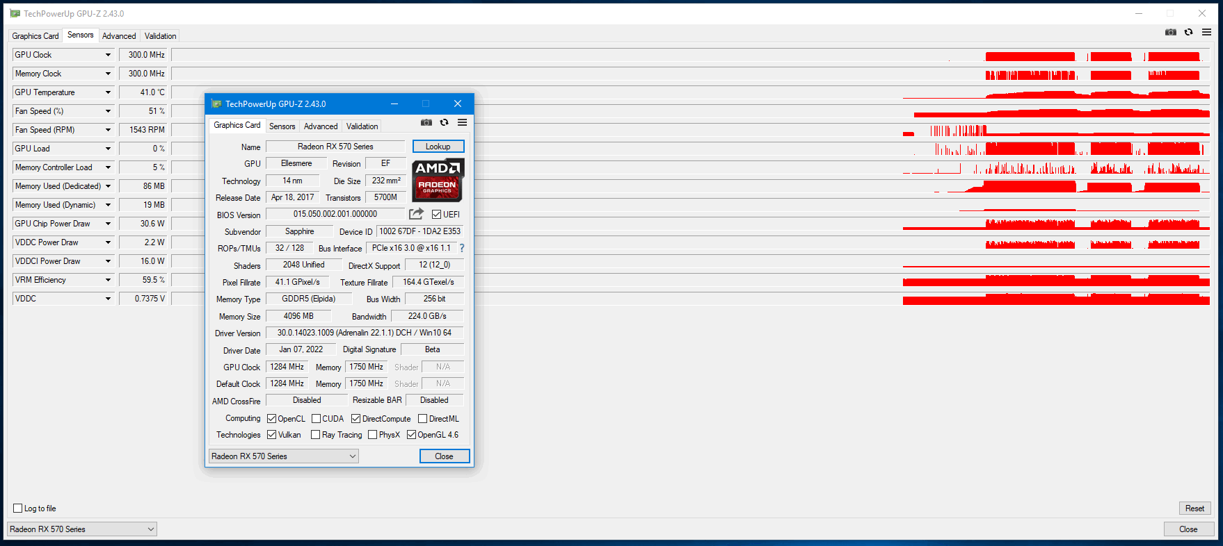1223x546 pixels.
Task: Click the Device ID field 1002 67DF
Action: point(420,231)
